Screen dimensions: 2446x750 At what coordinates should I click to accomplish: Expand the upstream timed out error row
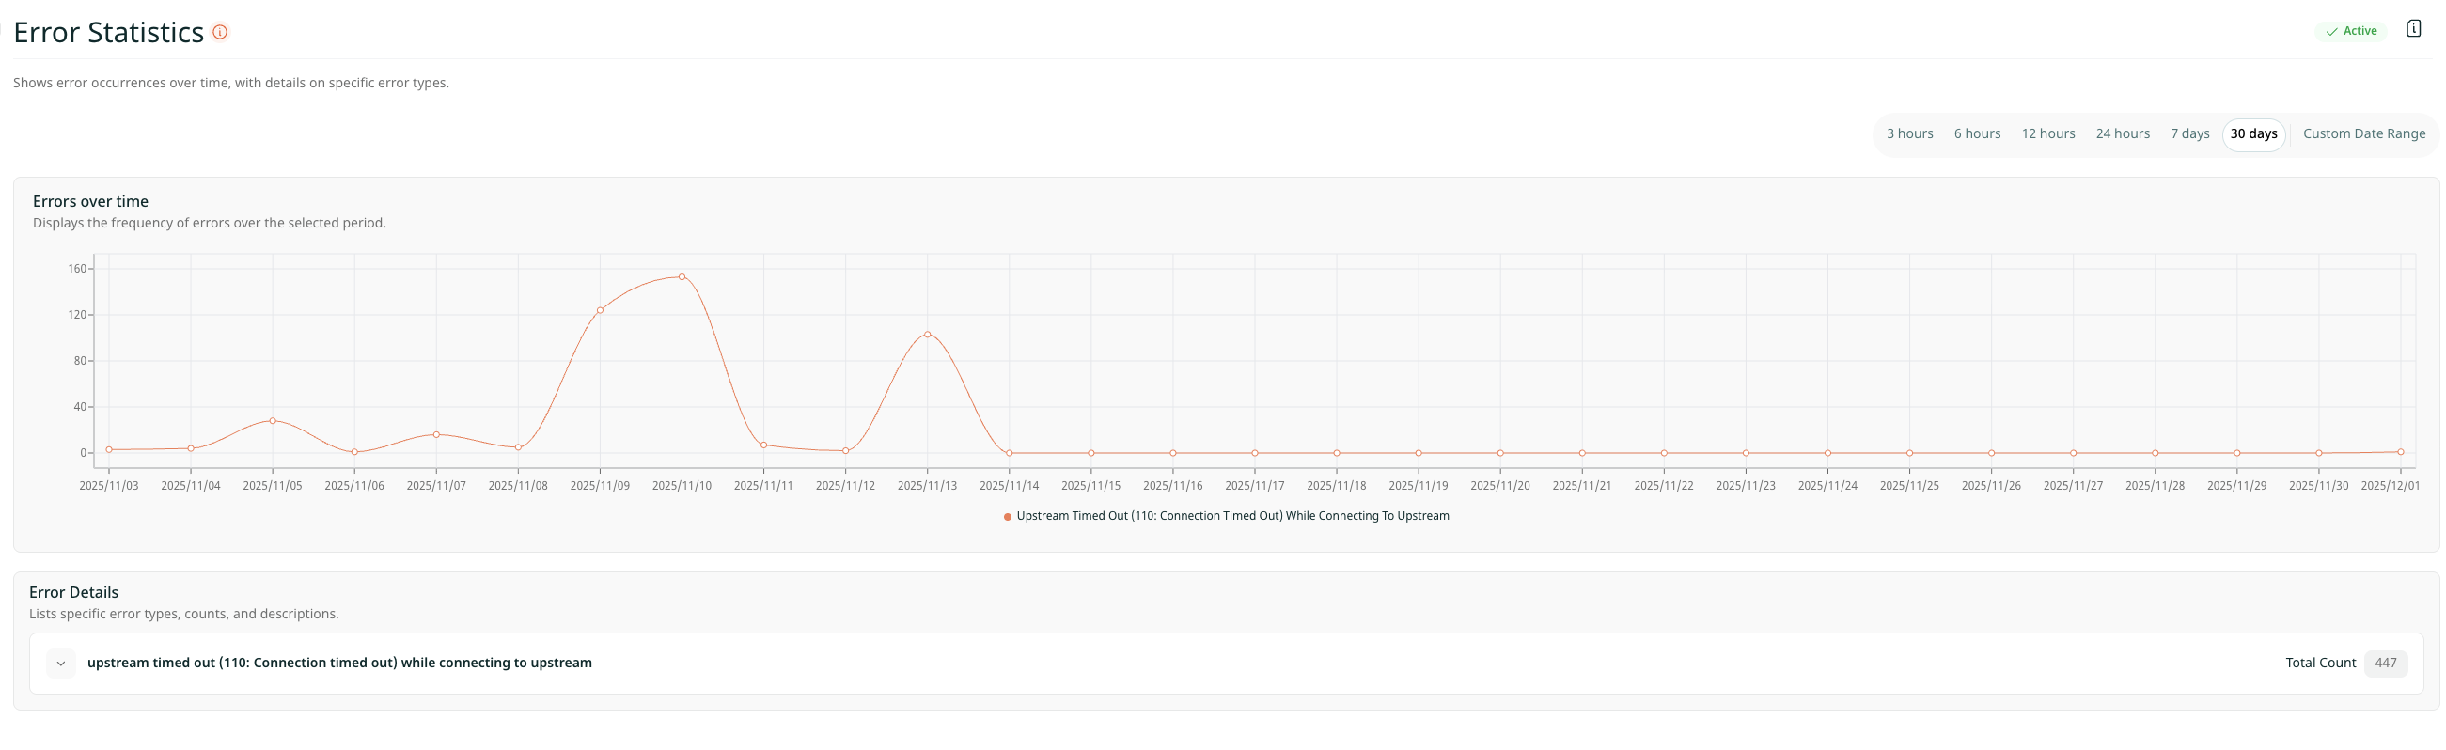pos(61,663)
